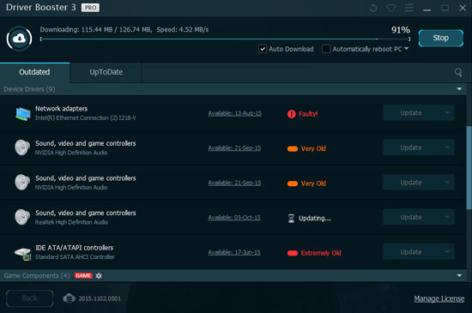Click the Back button
Image resolution: width=472 pixels, height=313 pixels.
(x=29, y=298)
